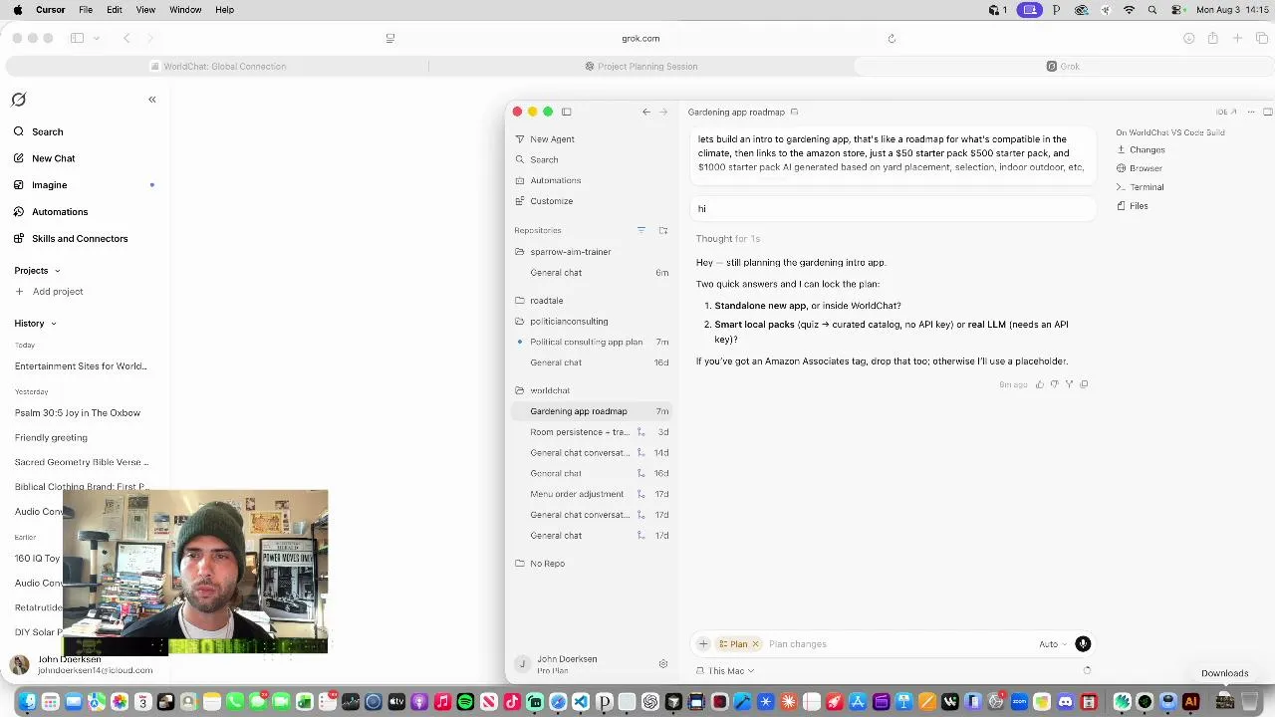Select Gardening app roadmap chat
The image size is (1275, 717).
(x=593, y=411)
